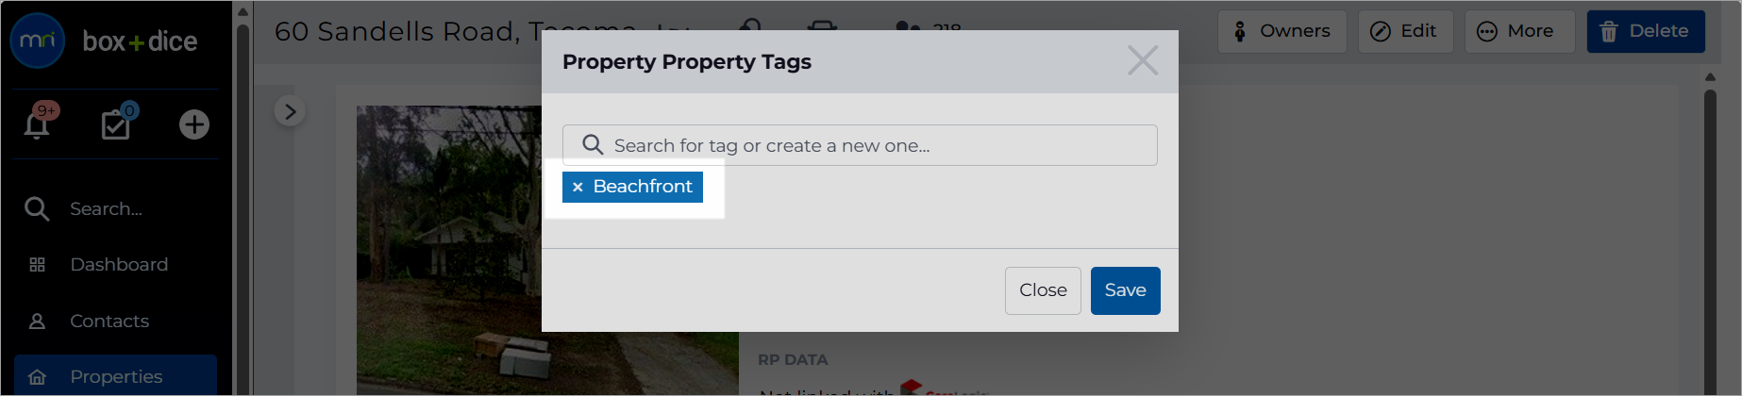Viewport: 1742px width, 396px height.
Task: Click the Dashboard grid icon
Action: pos(38,265)
